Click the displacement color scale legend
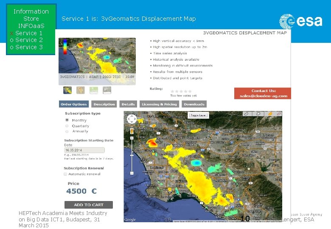Image resolution: width=331 pixels, height=229 pixels. tap(65, 47)
